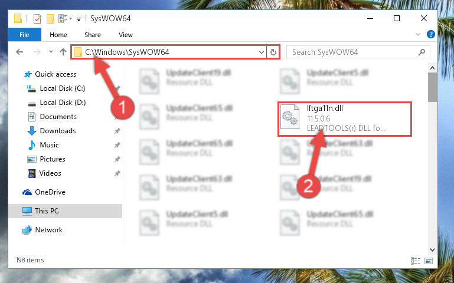Refresh the SysWOW64 folder view

pyautogui.click(x=273, y=52)
